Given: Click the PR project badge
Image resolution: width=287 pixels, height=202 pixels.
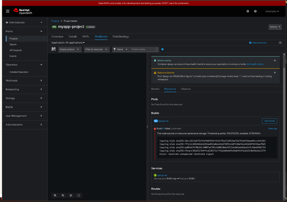Looking at the screenshot, I should click(54, 27).
